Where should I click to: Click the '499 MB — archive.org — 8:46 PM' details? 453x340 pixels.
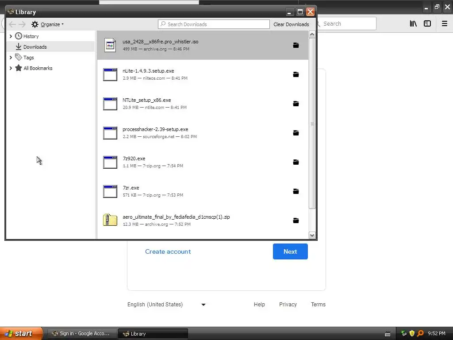(x=156, y=49)
